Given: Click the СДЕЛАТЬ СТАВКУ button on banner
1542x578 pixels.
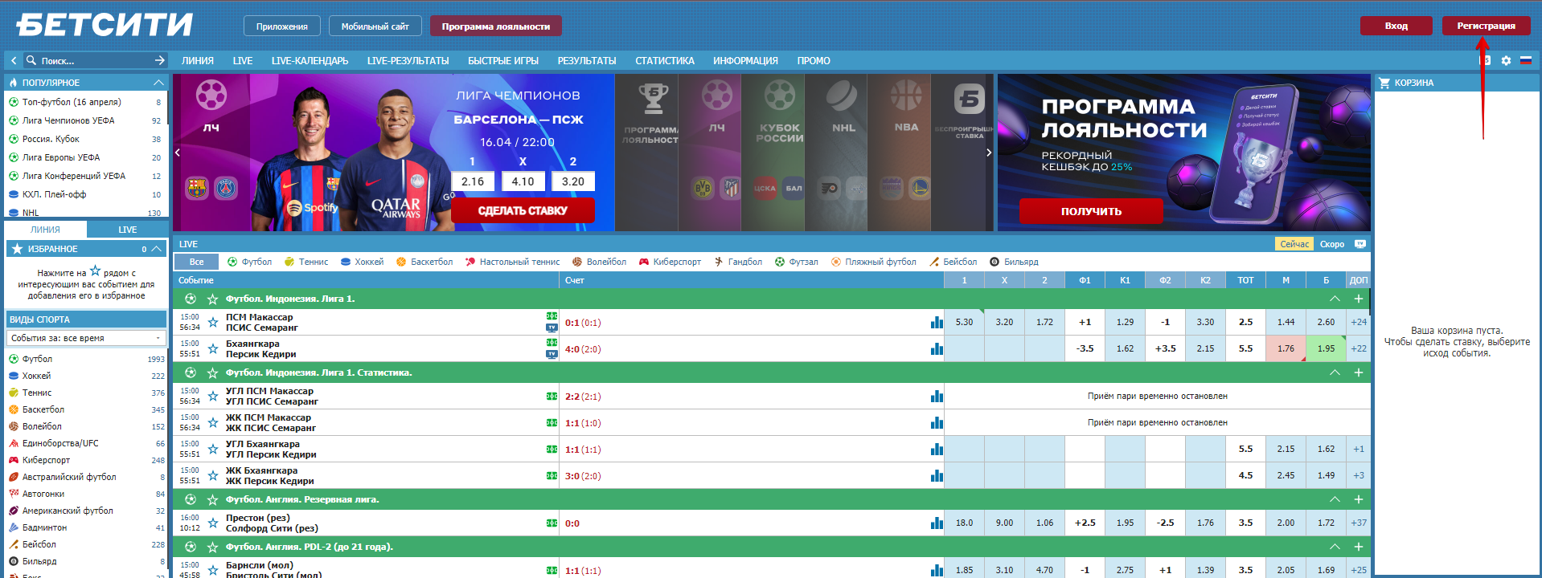Looking at the screenshot, I should pyautogui.click(x=523, y=210).
